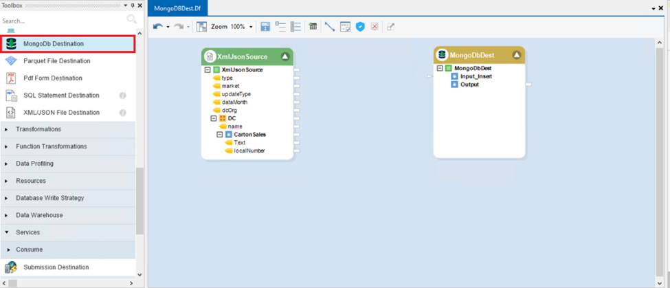Click the MongoDb Destination toolbox item
The height and width of the screenshot is (288, 670).
point(54,44)
